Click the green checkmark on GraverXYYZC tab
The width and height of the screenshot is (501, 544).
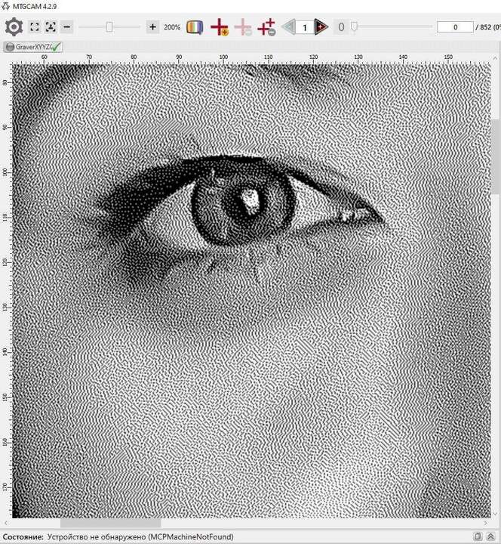click(x=57, y=47)
